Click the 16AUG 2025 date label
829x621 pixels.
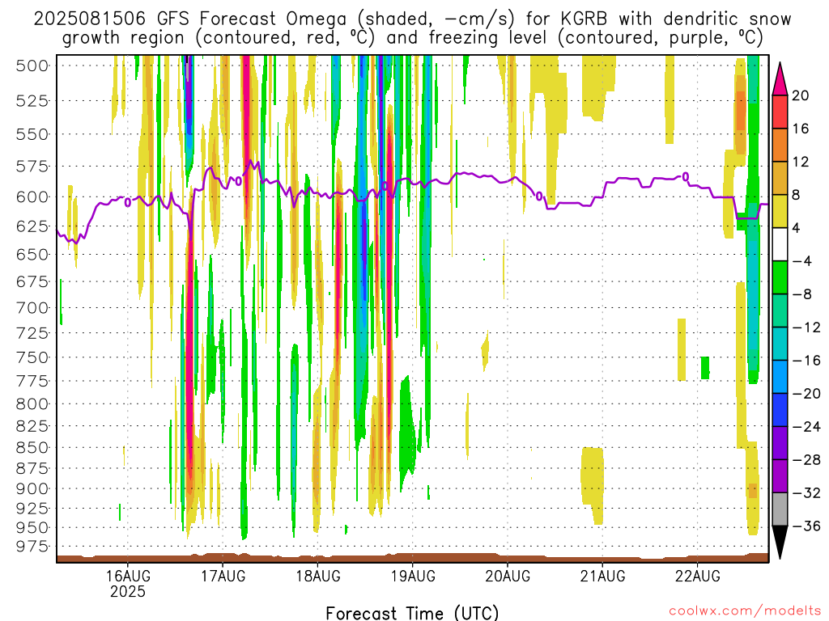pyautogui.click(x=127, y=584)
